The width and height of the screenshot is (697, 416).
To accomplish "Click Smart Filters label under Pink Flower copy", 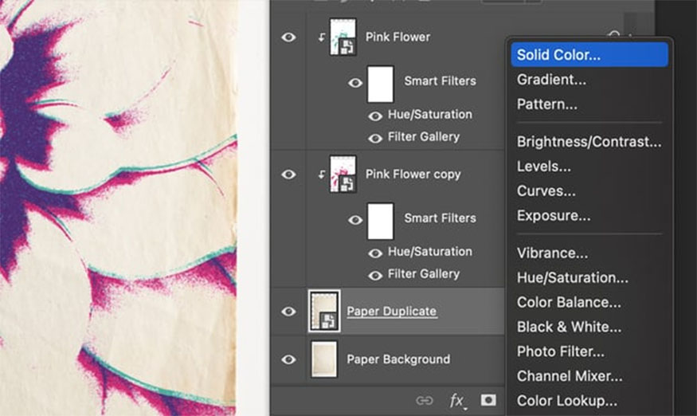I will (x=440, y=218).
